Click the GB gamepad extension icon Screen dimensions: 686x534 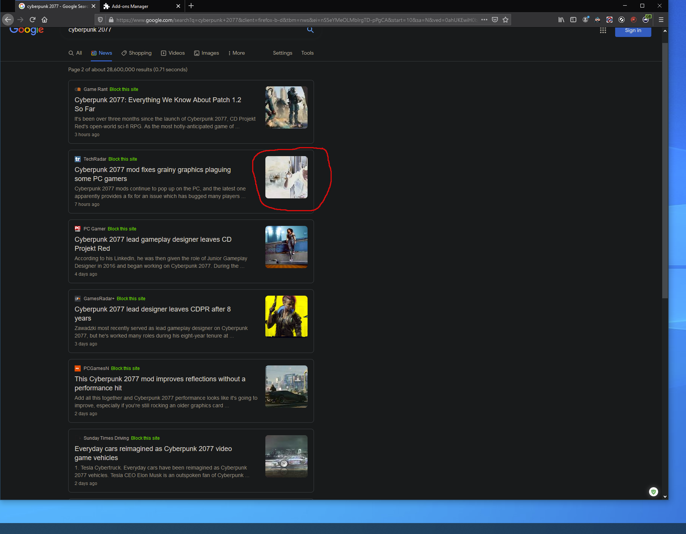(646, 20)
